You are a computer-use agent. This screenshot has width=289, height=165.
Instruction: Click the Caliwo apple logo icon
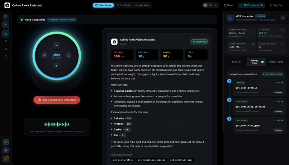click(x=7, y=5)
